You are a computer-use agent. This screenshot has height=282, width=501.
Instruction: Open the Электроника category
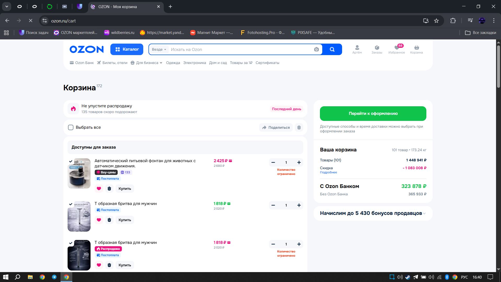pos(194,63)
